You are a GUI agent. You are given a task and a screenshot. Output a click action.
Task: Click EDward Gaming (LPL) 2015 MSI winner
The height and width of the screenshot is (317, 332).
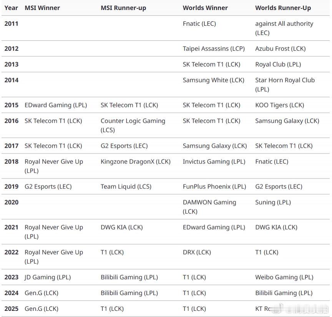pyautogui.click(x=56, y=105)
